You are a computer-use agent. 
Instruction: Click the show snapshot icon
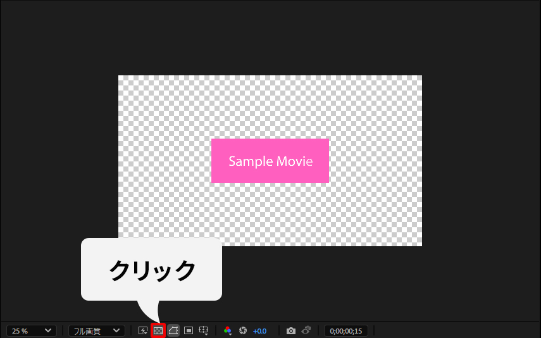(306, 330)
